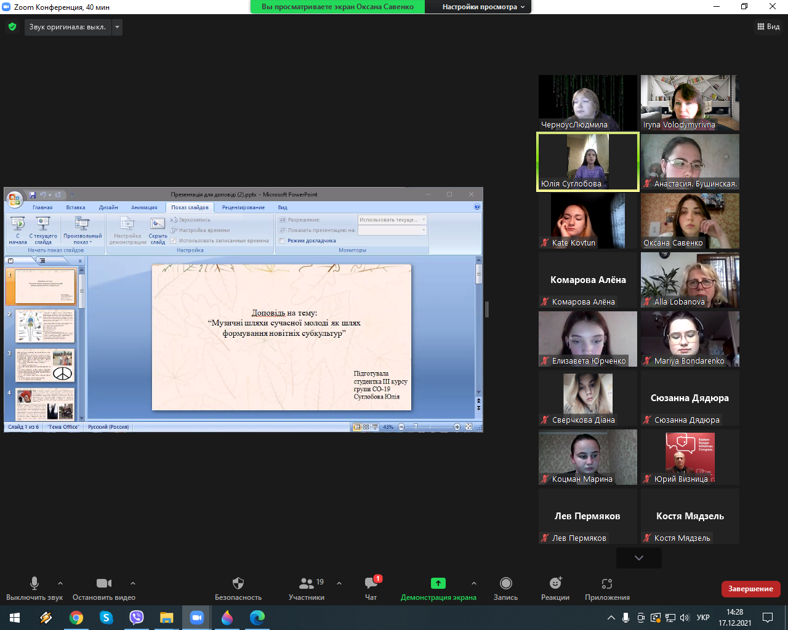Viewport: 788px width, 630px height.
Task: Open Microsoft Edge from the taskbar
Action: [257, 618]
